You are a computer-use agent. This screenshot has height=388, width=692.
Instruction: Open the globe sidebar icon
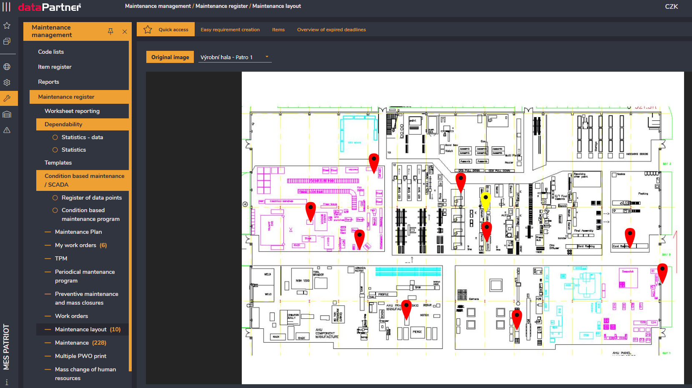7,67
